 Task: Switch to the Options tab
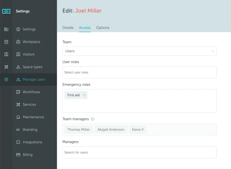pyautogui.click(x=103, y=28)
